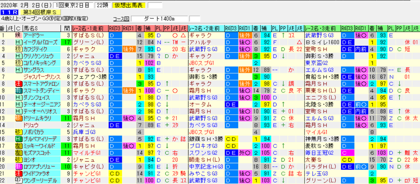
Task: Click blue 外○ mark in モズアスコット row
Action: click(245, 153)
